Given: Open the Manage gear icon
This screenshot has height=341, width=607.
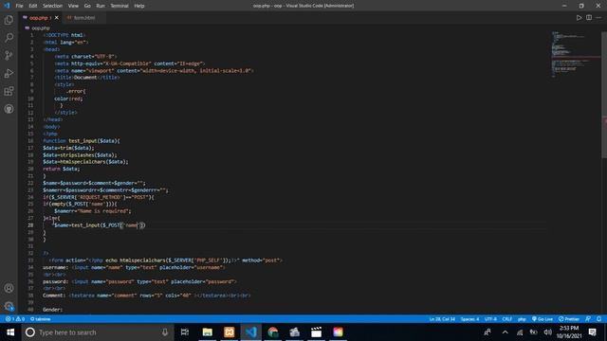Looking at the screenshot, I should click(x=9, y=306).
